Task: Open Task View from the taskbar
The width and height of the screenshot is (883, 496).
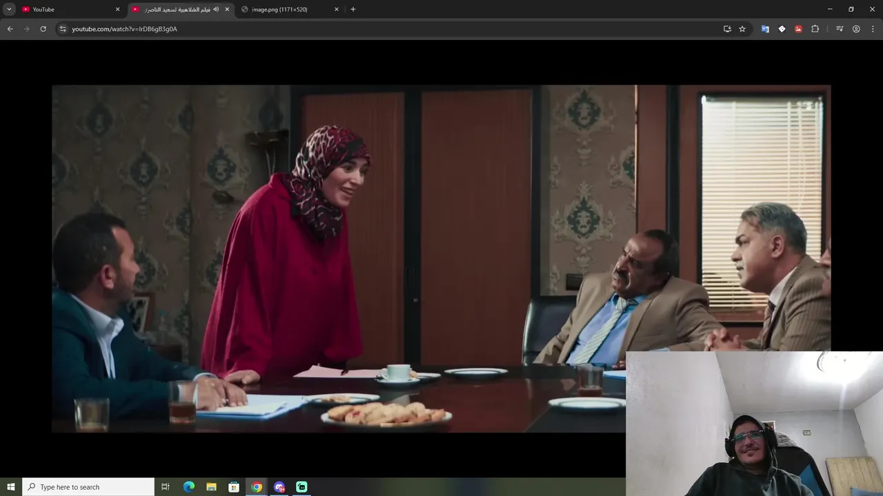Action: 166,487
